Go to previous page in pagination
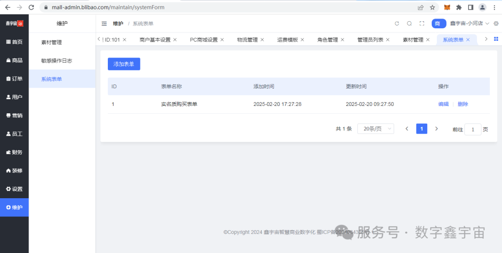Viewport: 502px width, 253px height. 407,129
